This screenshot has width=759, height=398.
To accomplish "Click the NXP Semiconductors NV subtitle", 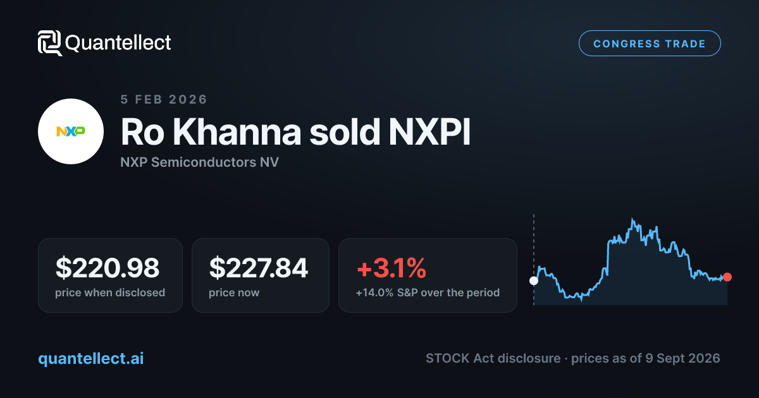I will click(x=199, y=162).
